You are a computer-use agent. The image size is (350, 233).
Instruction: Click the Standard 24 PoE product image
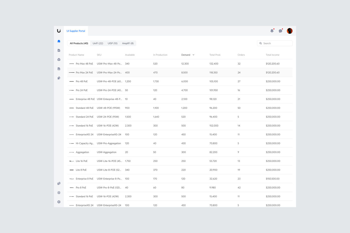click(72, 117)
